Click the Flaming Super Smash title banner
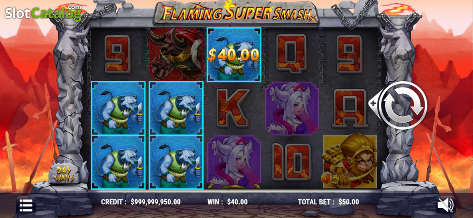Screen dimensions: 473x218 (x=236, y=13)
